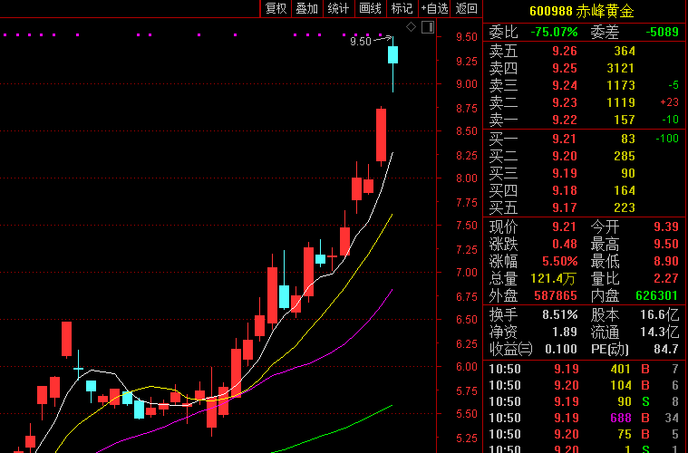Click the 今开 value 9.39
Screen dimensions: 688x453
pyautogui.click(x=666, y=226)
